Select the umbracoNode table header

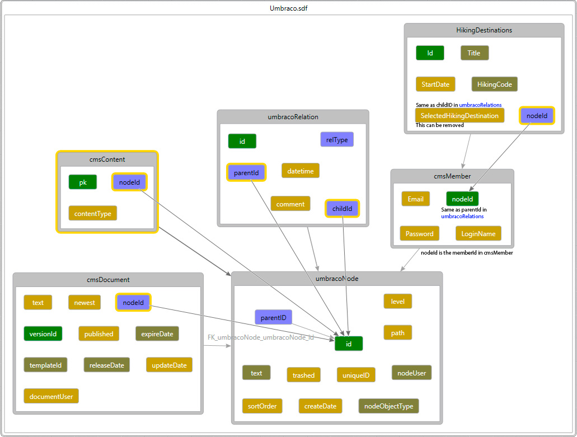click(337, 279)
